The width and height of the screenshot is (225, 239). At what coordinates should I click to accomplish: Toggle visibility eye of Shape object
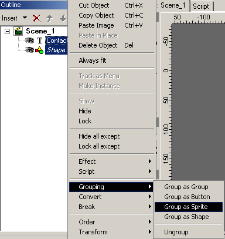click(29, 50)
